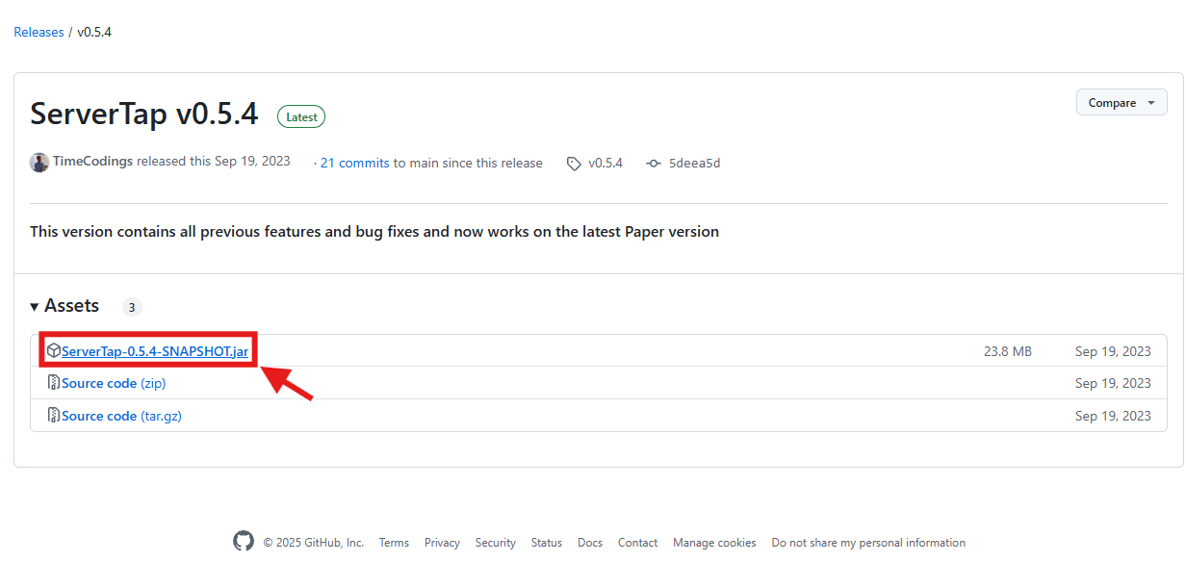The height and width of the screenshot is (587, 1186).
Task: Click the tag icon next to v0.5.4
Action: 574,164
